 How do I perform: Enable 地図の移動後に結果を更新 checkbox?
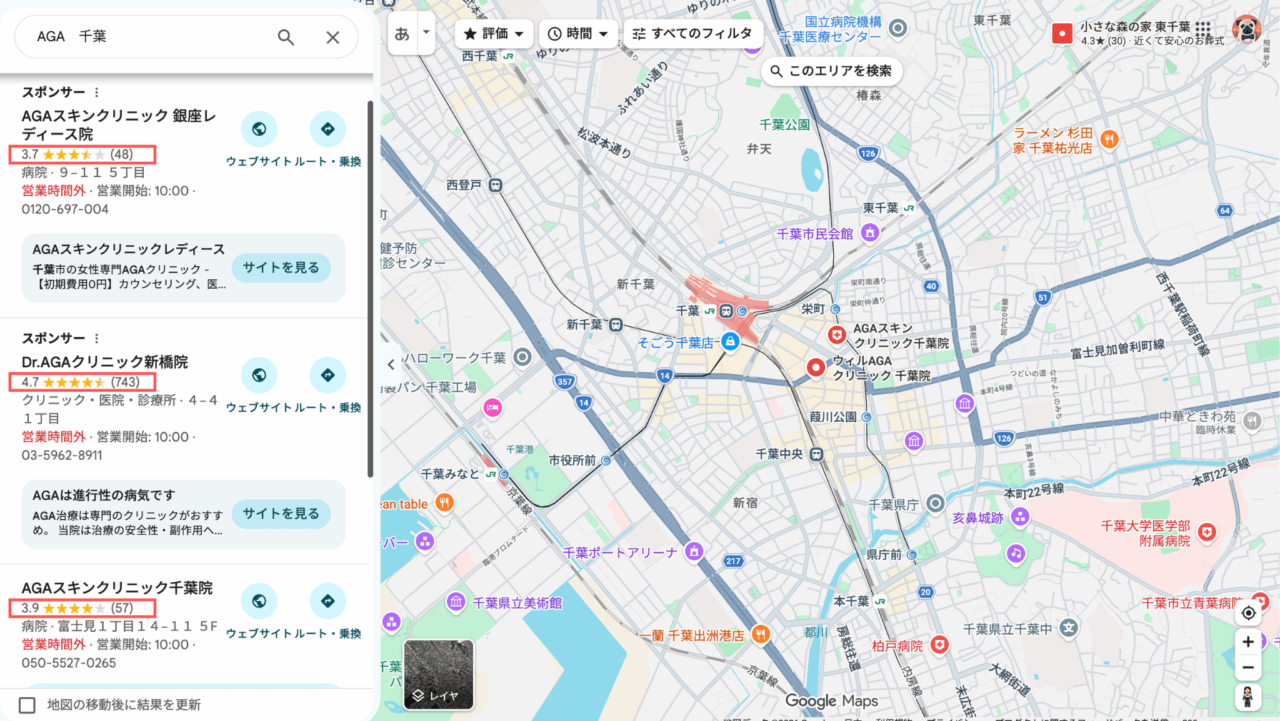pos(27,705)
